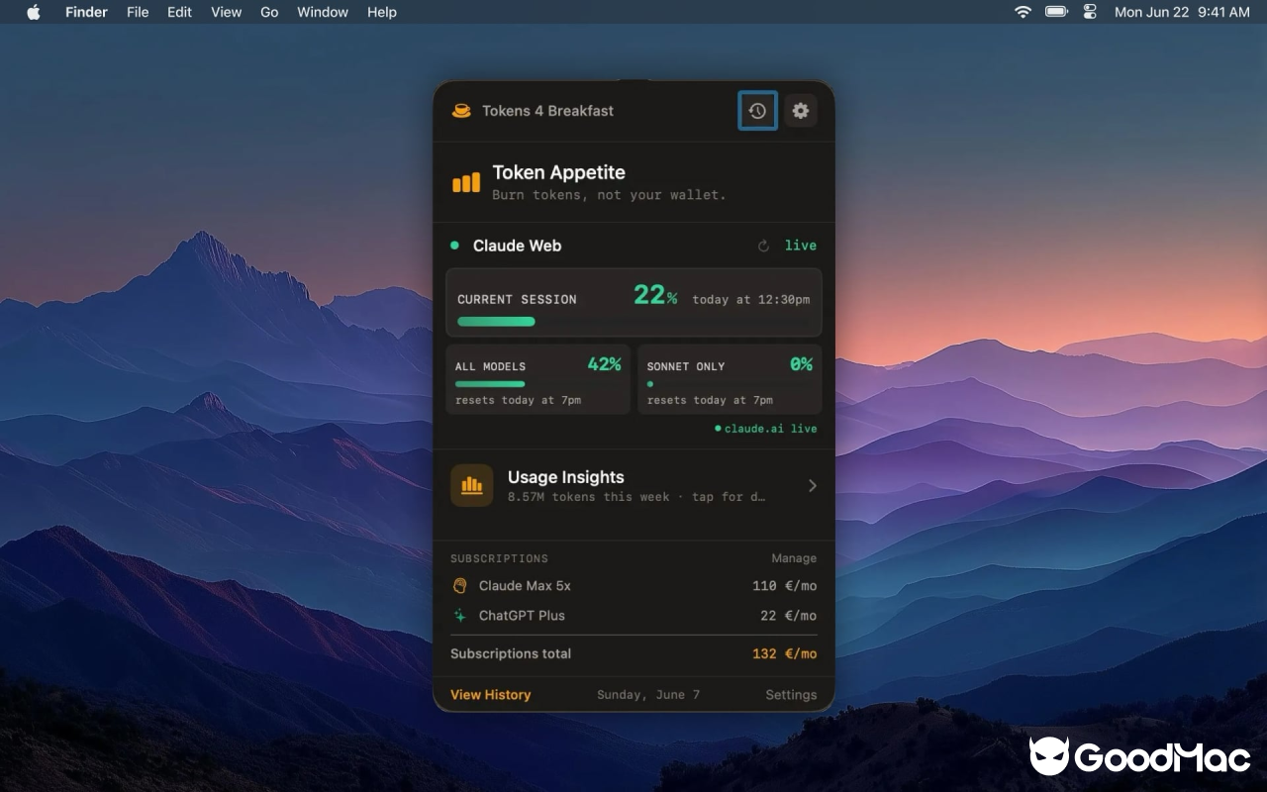Click 'Subscriptions total' label
The image size is (1267, 792).
pyautogui.click(x=511, y=653)
